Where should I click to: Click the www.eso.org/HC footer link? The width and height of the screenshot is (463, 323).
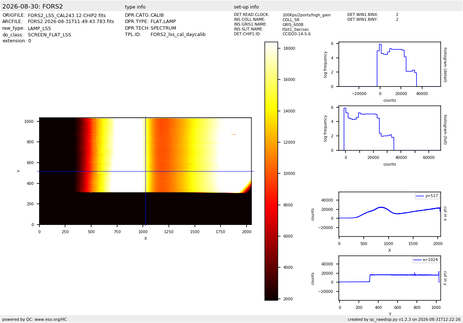point(51,319)
